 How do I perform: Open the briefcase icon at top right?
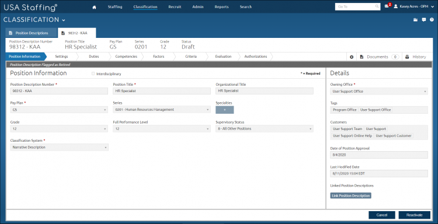tap(415, 20)
